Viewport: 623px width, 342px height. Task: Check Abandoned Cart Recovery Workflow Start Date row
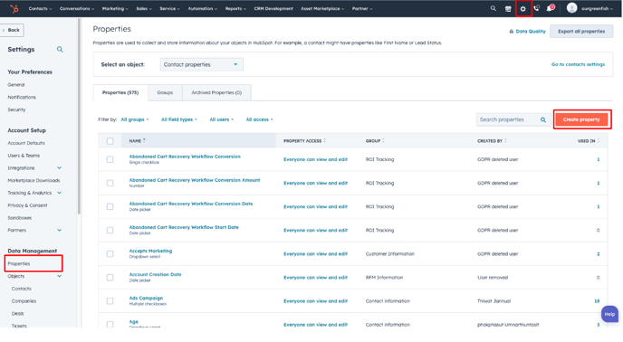coord(110,230)
